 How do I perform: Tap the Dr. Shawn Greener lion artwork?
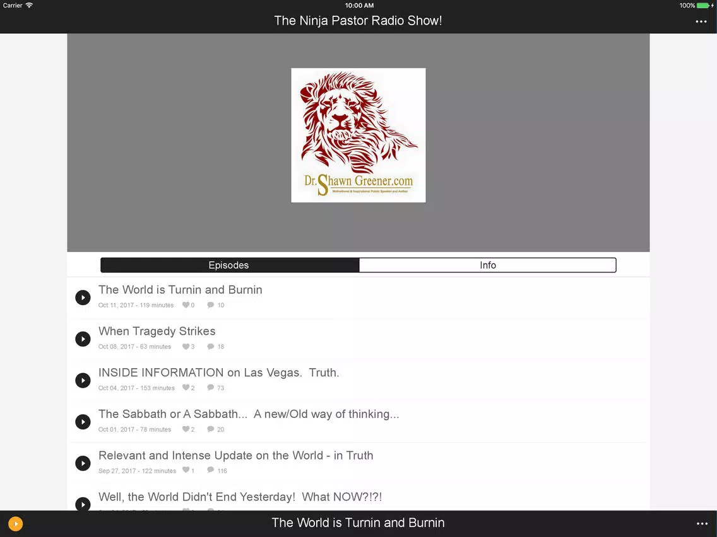pos(358,135)
